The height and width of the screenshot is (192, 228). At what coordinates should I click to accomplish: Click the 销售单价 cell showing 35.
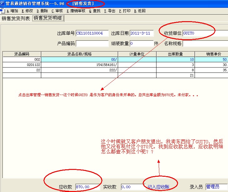pyautogui.click(x=211, y=70)
